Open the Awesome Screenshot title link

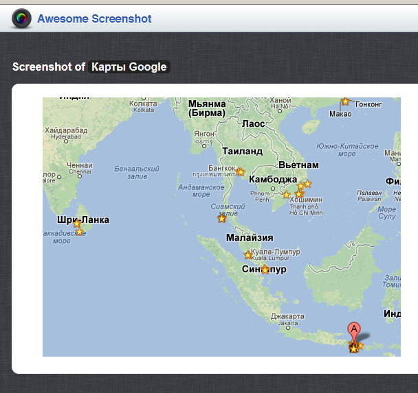[x=94, y=19]
